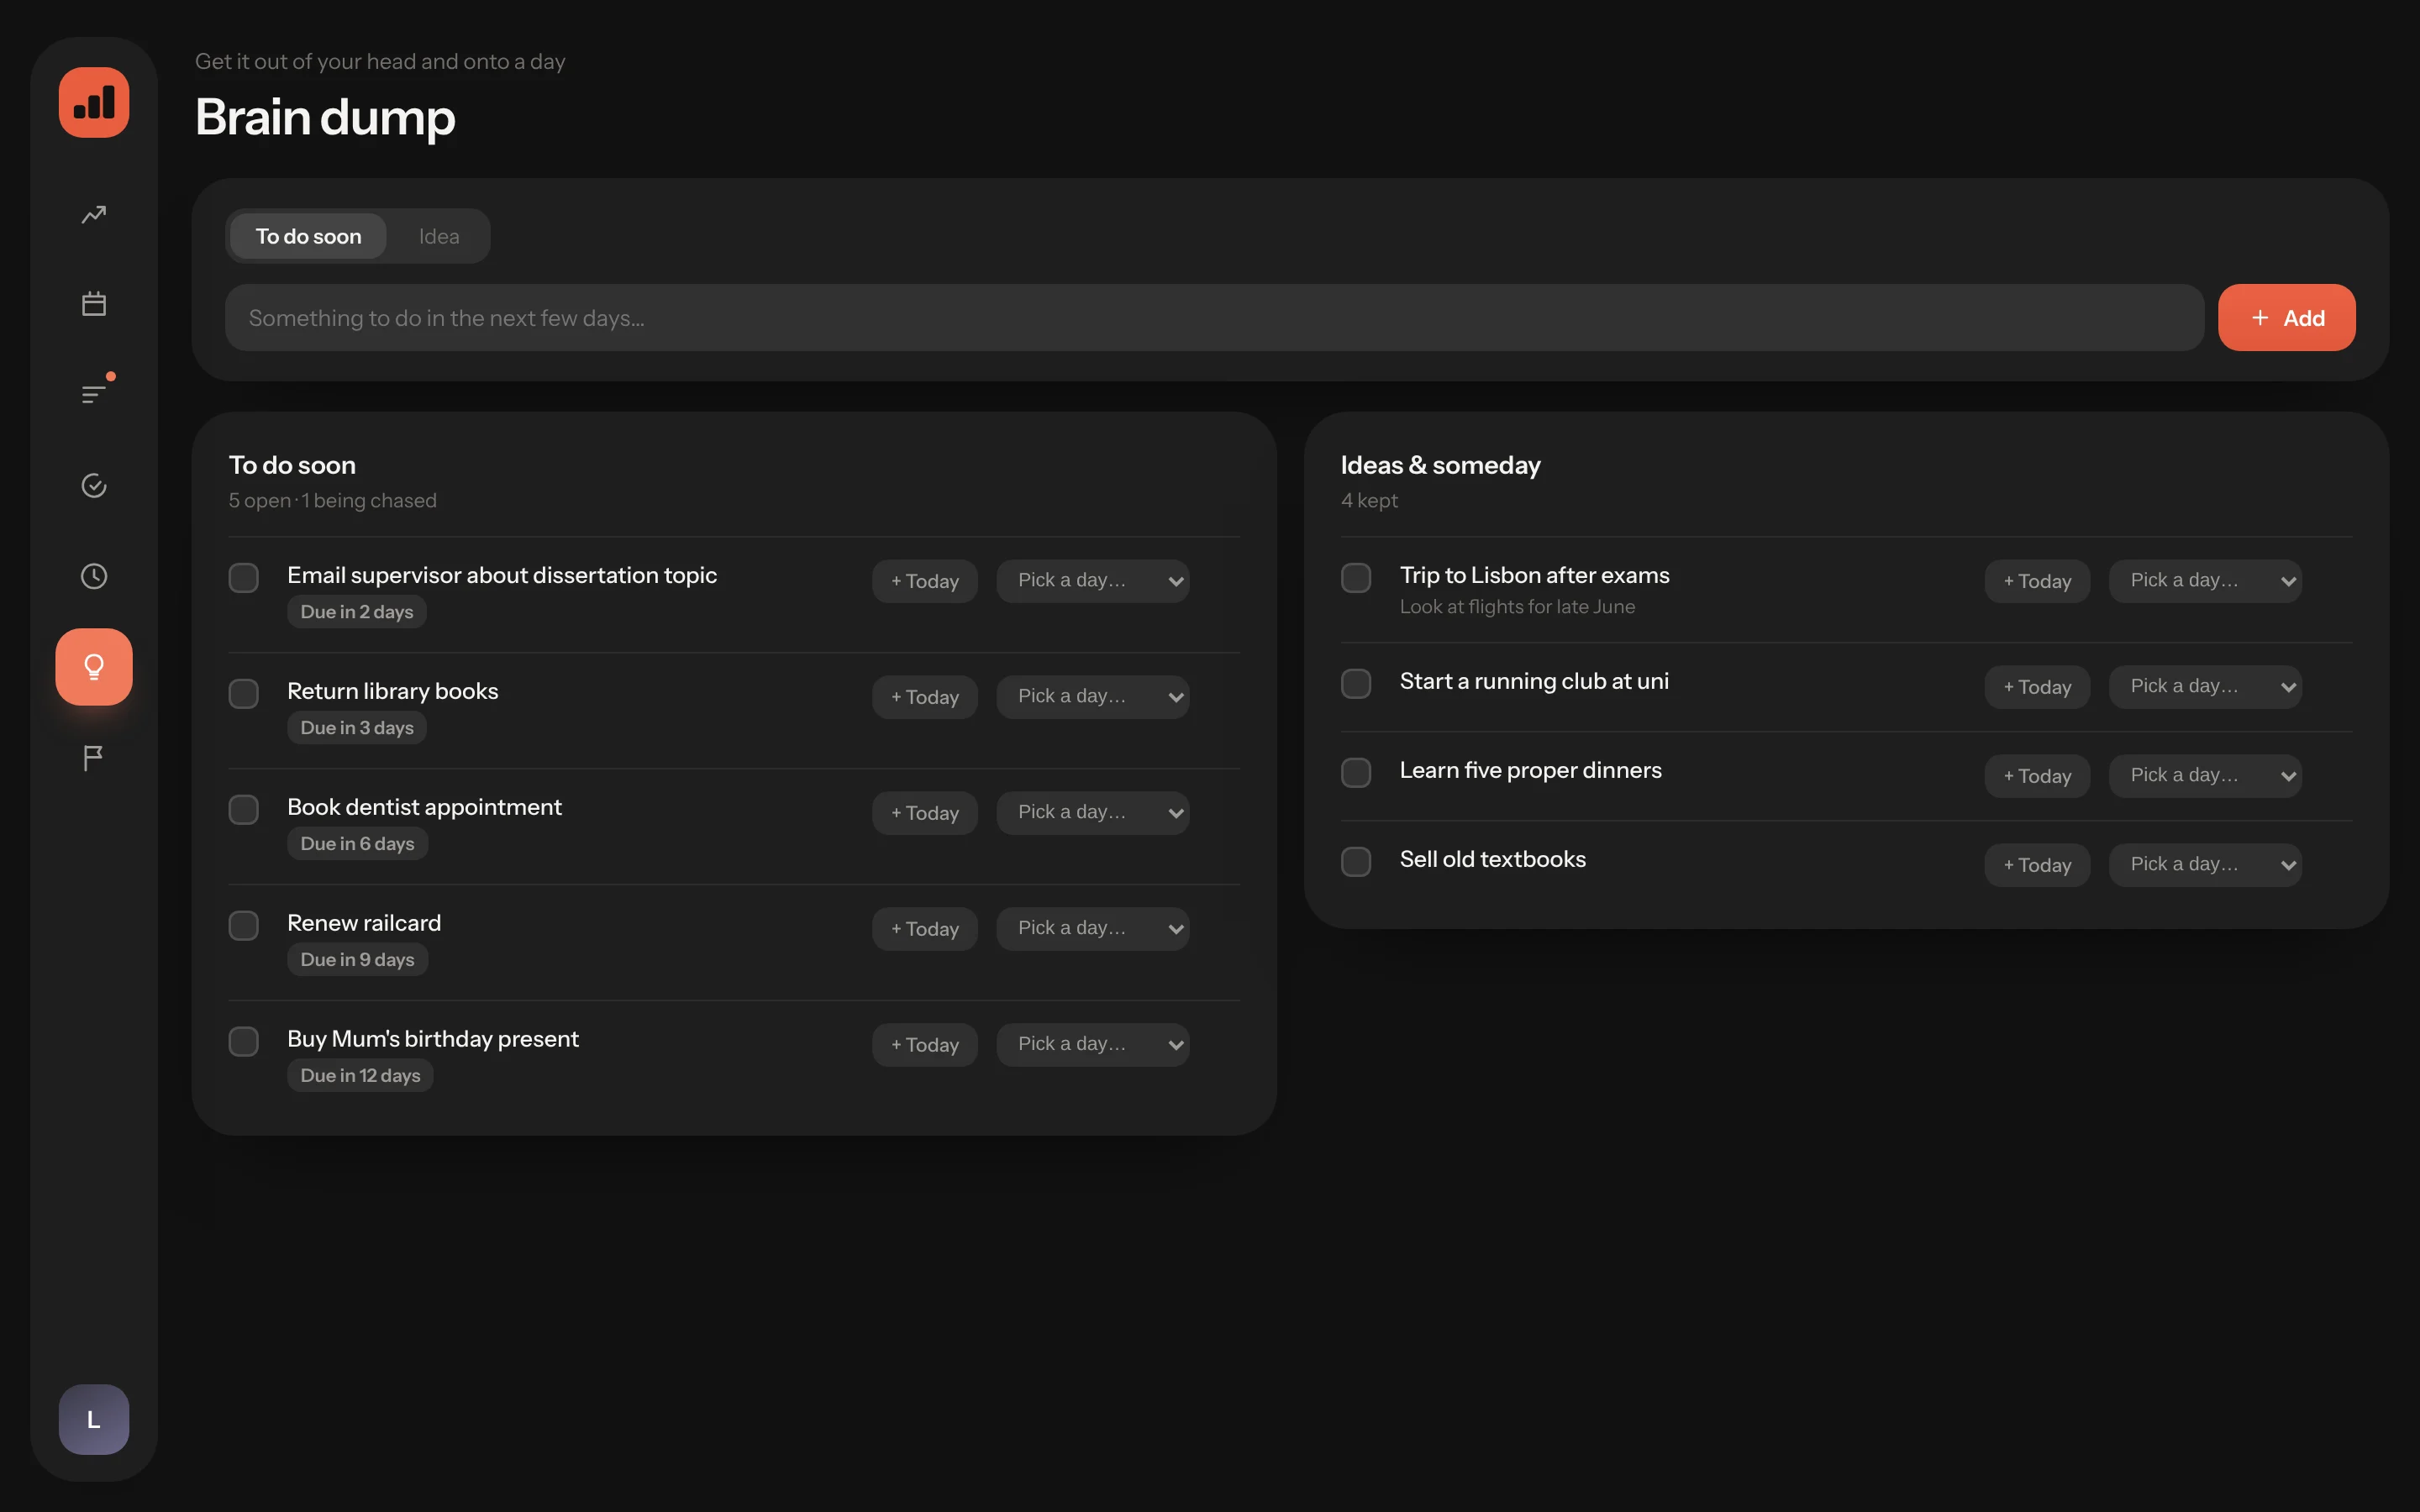Image resolution: width=2420 pixels, height=1512 pixels.
Task: Mark Book dentist appointment as done
Action: click(244, 810)
